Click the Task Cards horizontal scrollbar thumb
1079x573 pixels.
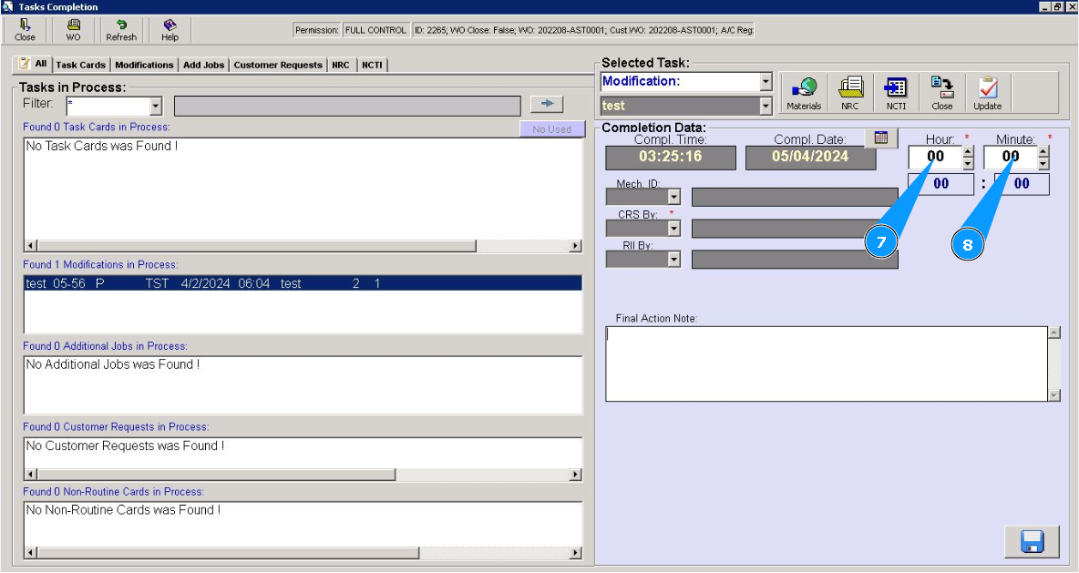257,246
